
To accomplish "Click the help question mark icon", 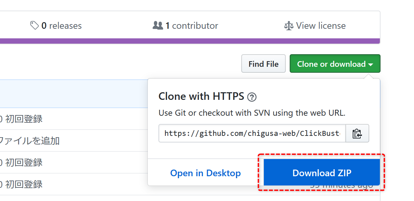I will [x=252, y=97].
